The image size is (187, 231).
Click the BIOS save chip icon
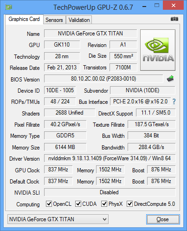pyautogui.click(x=170, y=79)
